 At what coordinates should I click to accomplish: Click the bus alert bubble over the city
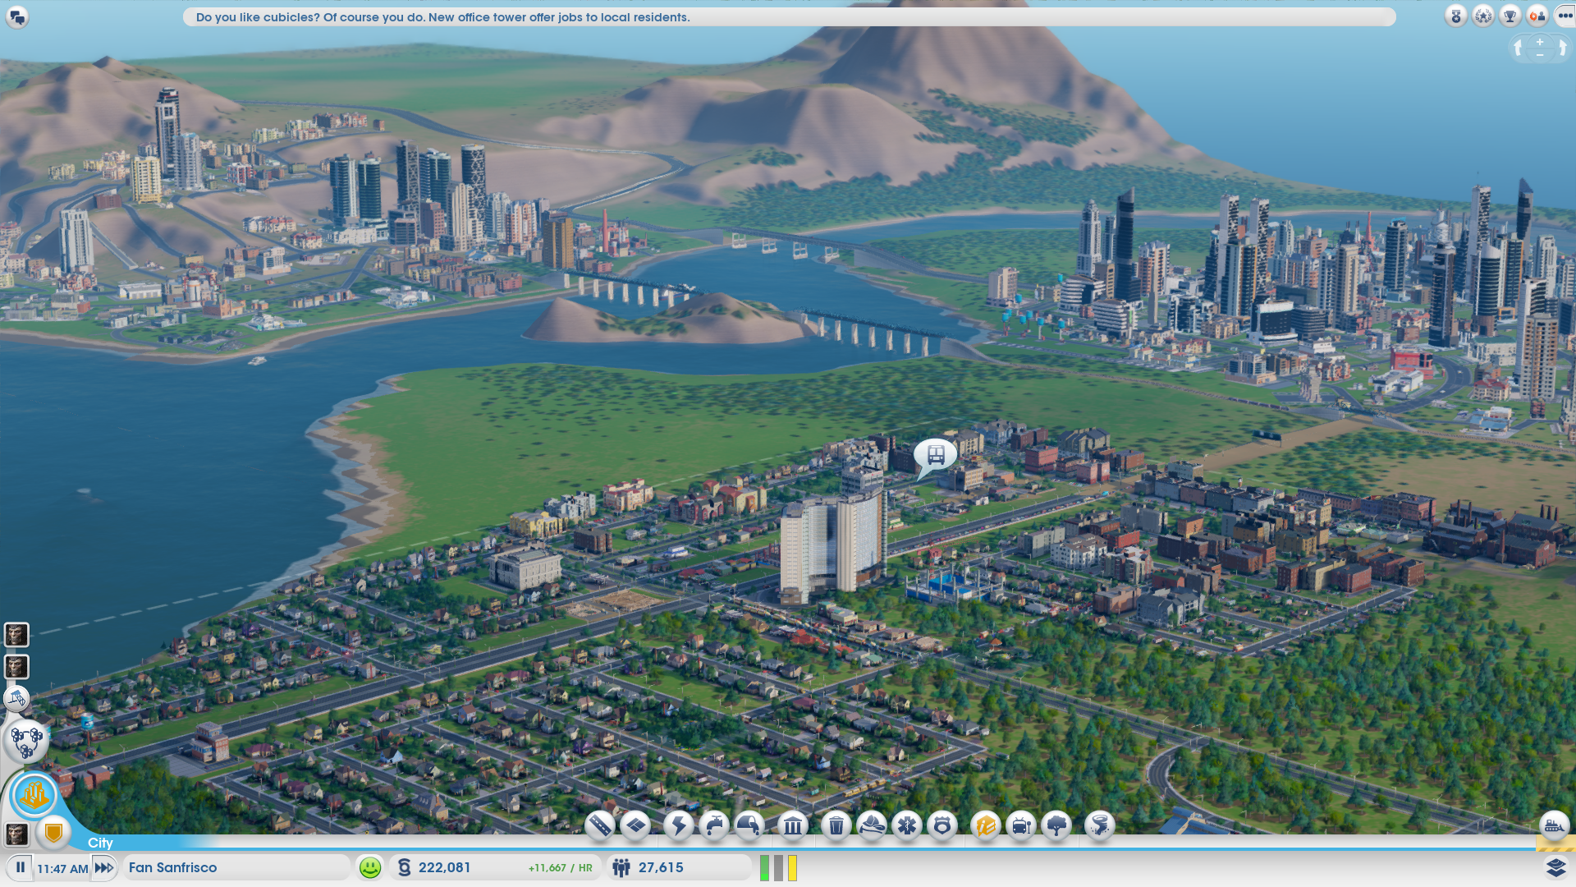click(935, 456)
